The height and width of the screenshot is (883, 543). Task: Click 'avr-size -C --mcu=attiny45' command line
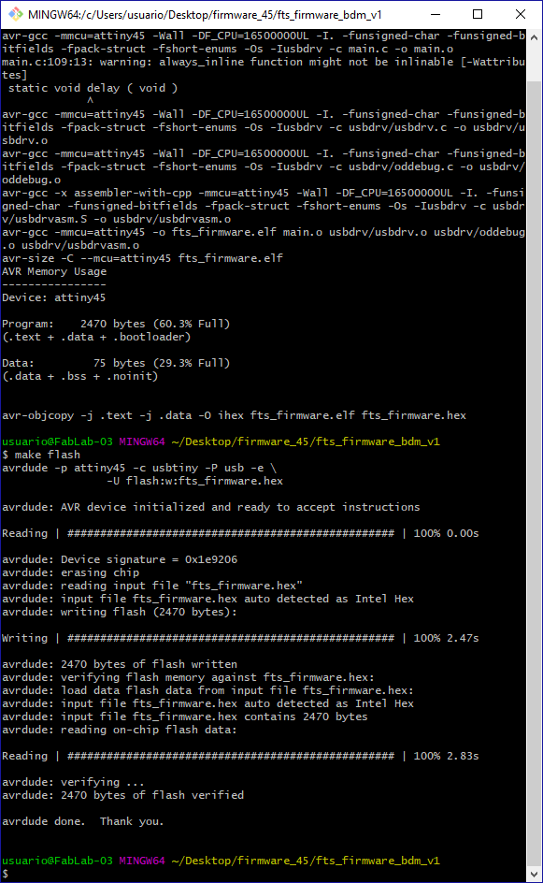click(142, 258)
